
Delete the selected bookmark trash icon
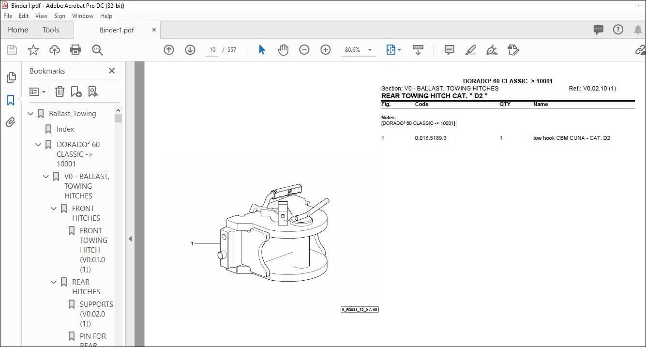tap(60, 91)
